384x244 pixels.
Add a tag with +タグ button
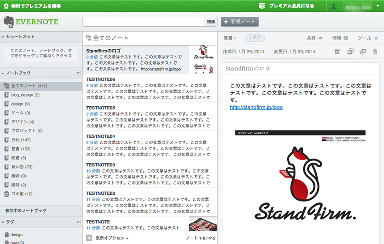pyautogui.click(x=255, y=38)
